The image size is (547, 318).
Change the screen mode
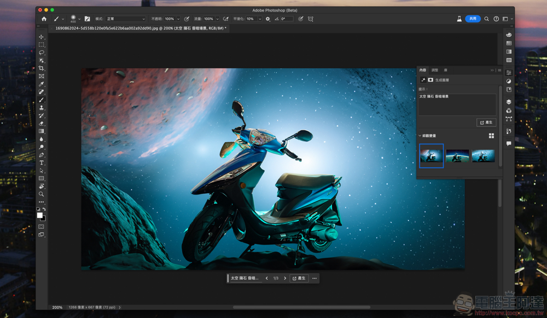point(42,235)
